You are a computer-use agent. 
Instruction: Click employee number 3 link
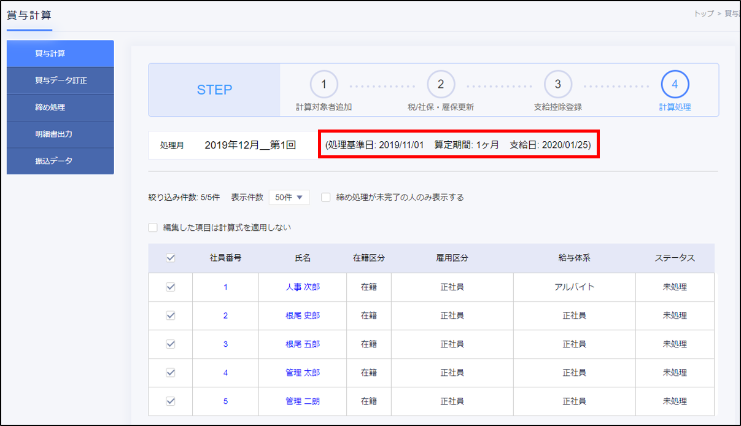tap(225, 344)
